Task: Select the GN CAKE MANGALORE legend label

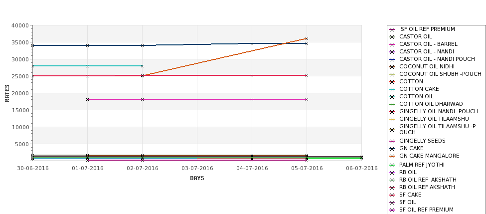Action: point(429,156)
